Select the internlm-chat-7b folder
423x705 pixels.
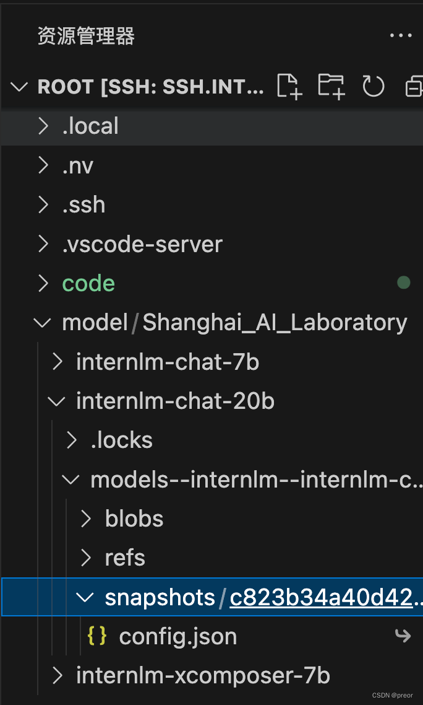[x=168, y=362]
